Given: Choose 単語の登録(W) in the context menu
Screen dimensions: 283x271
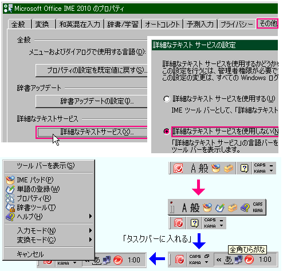Looking at the screenshot, I should coord(49,189).
